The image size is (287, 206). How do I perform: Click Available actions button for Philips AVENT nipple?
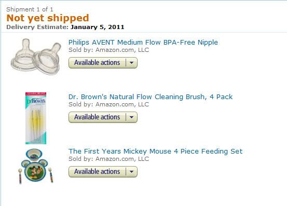click(97, 63)
